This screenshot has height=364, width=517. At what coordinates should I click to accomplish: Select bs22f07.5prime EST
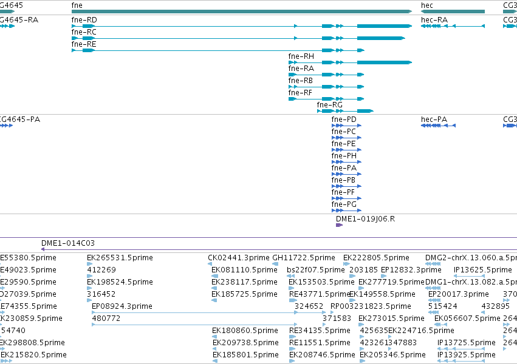[x=290, y=276]
